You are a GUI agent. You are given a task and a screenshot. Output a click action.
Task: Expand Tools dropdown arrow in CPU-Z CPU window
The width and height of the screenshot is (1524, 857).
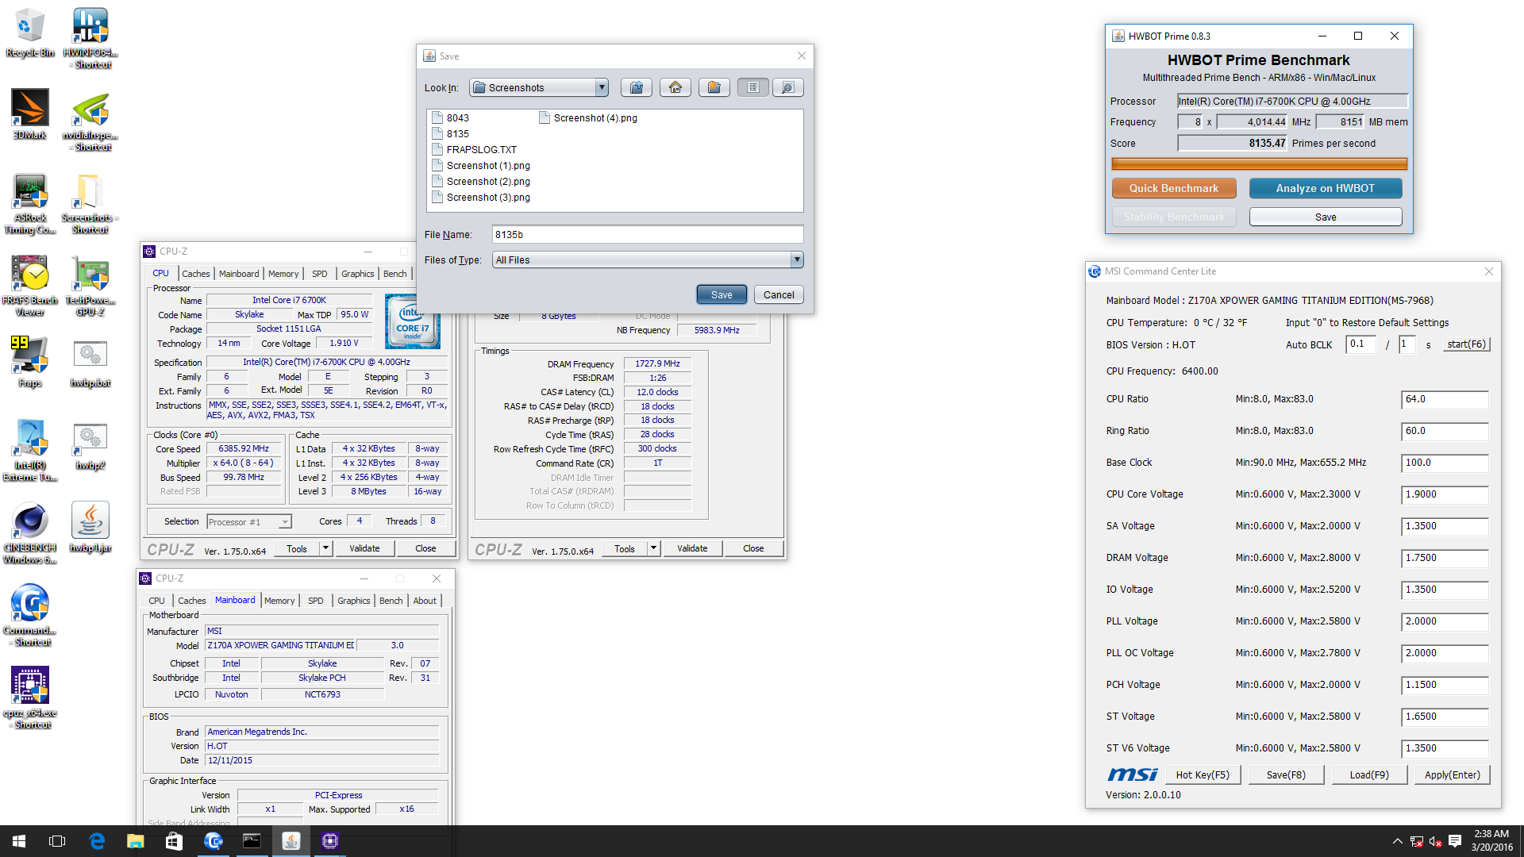(x=325, y=548)
